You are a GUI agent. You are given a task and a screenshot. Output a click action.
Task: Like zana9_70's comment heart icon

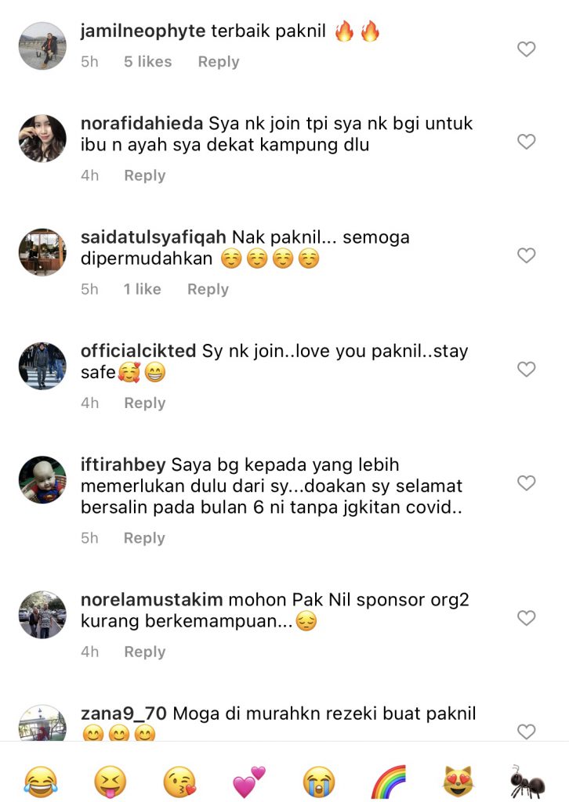(526, 732)
